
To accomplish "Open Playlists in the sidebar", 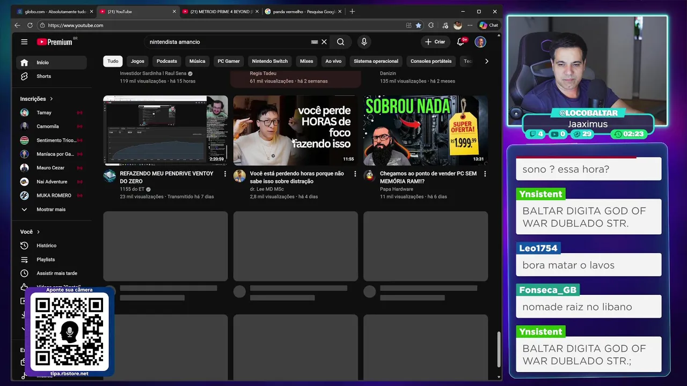I will (52, 259).
